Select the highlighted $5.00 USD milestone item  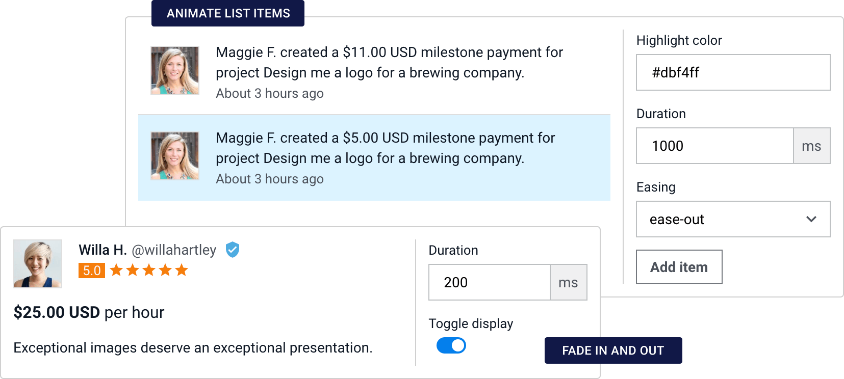coord(374,158)
